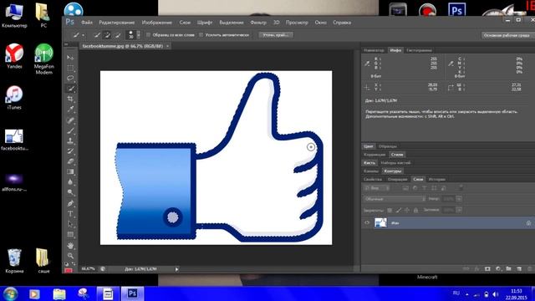Select the Eyedropper tool
The image size is (535, 301).
70,110
